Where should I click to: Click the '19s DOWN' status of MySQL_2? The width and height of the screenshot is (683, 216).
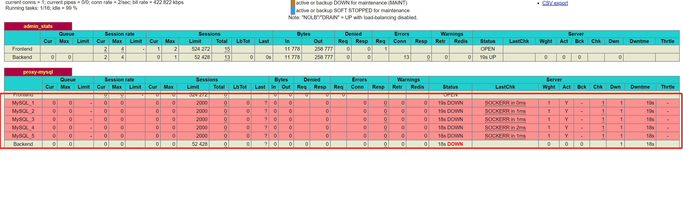tap(450, 111)
